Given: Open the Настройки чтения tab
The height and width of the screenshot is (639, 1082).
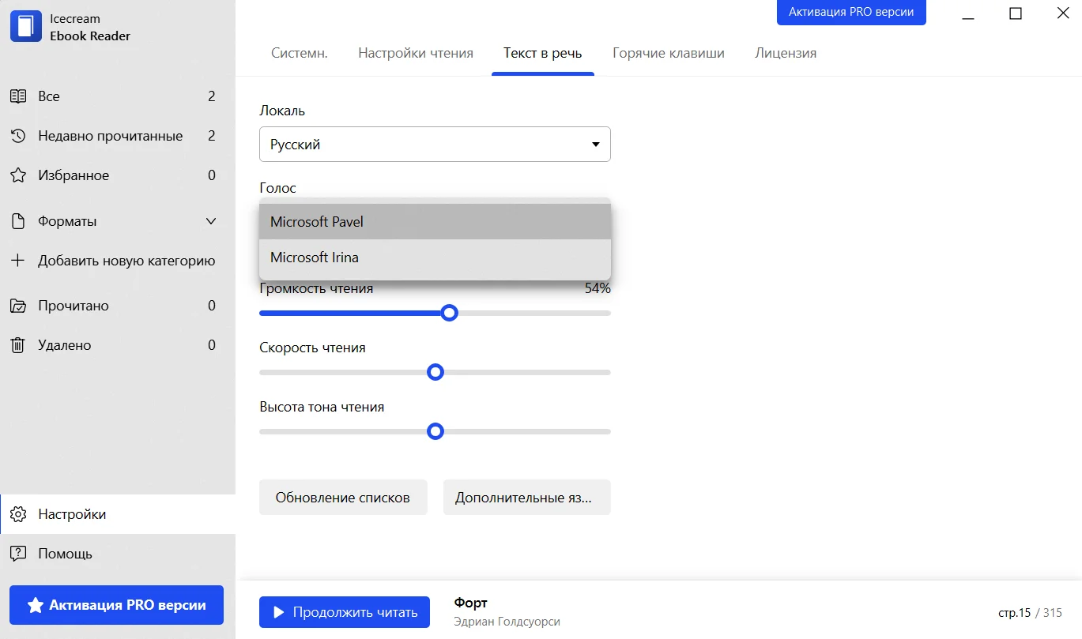Looking at the screenshot, I should pyautogui.click(x=415, y=53).
